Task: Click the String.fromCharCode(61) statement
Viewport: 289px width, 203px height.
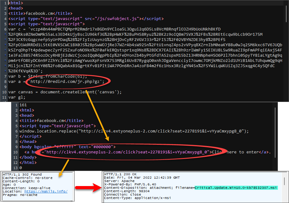Action: (x=57, y=76)
